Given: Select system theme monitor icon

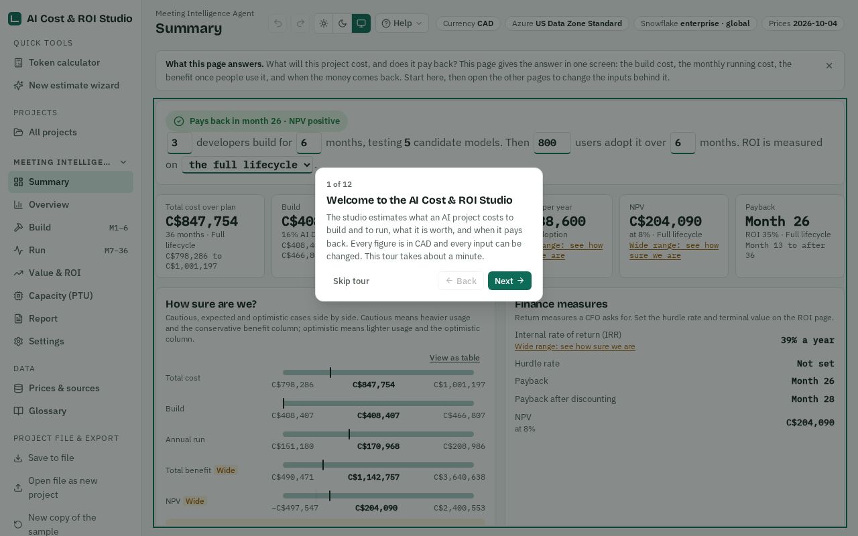Looking at the screenshot, I should coord(361,23).
